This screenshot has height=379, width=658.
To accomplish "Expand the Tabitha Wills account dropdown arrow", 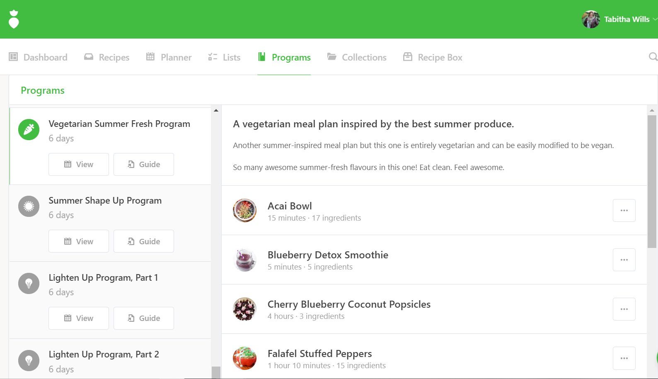I will (655, 19).
